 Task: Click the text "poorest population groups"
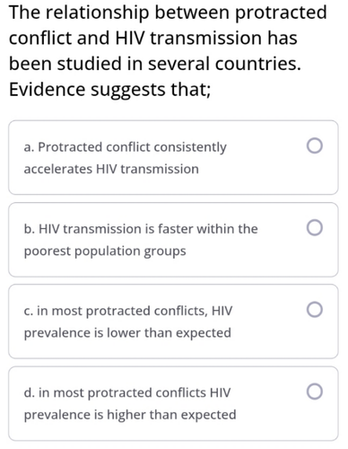[x=105, y=251]
